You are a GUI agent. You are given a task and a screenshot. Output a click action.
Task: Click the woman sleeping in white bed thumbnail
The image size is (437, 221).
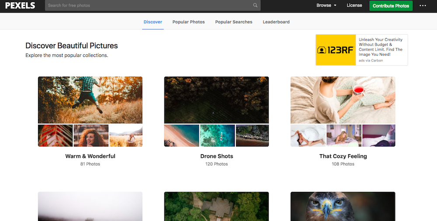[x=308, y=135]
